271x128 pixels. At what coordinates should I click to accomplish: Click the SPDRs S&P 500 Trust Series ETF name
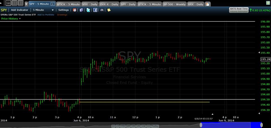[18, 15]
